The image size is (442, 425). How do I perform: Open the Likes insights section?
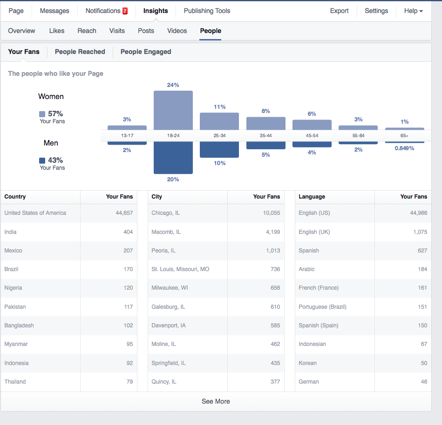57,31
